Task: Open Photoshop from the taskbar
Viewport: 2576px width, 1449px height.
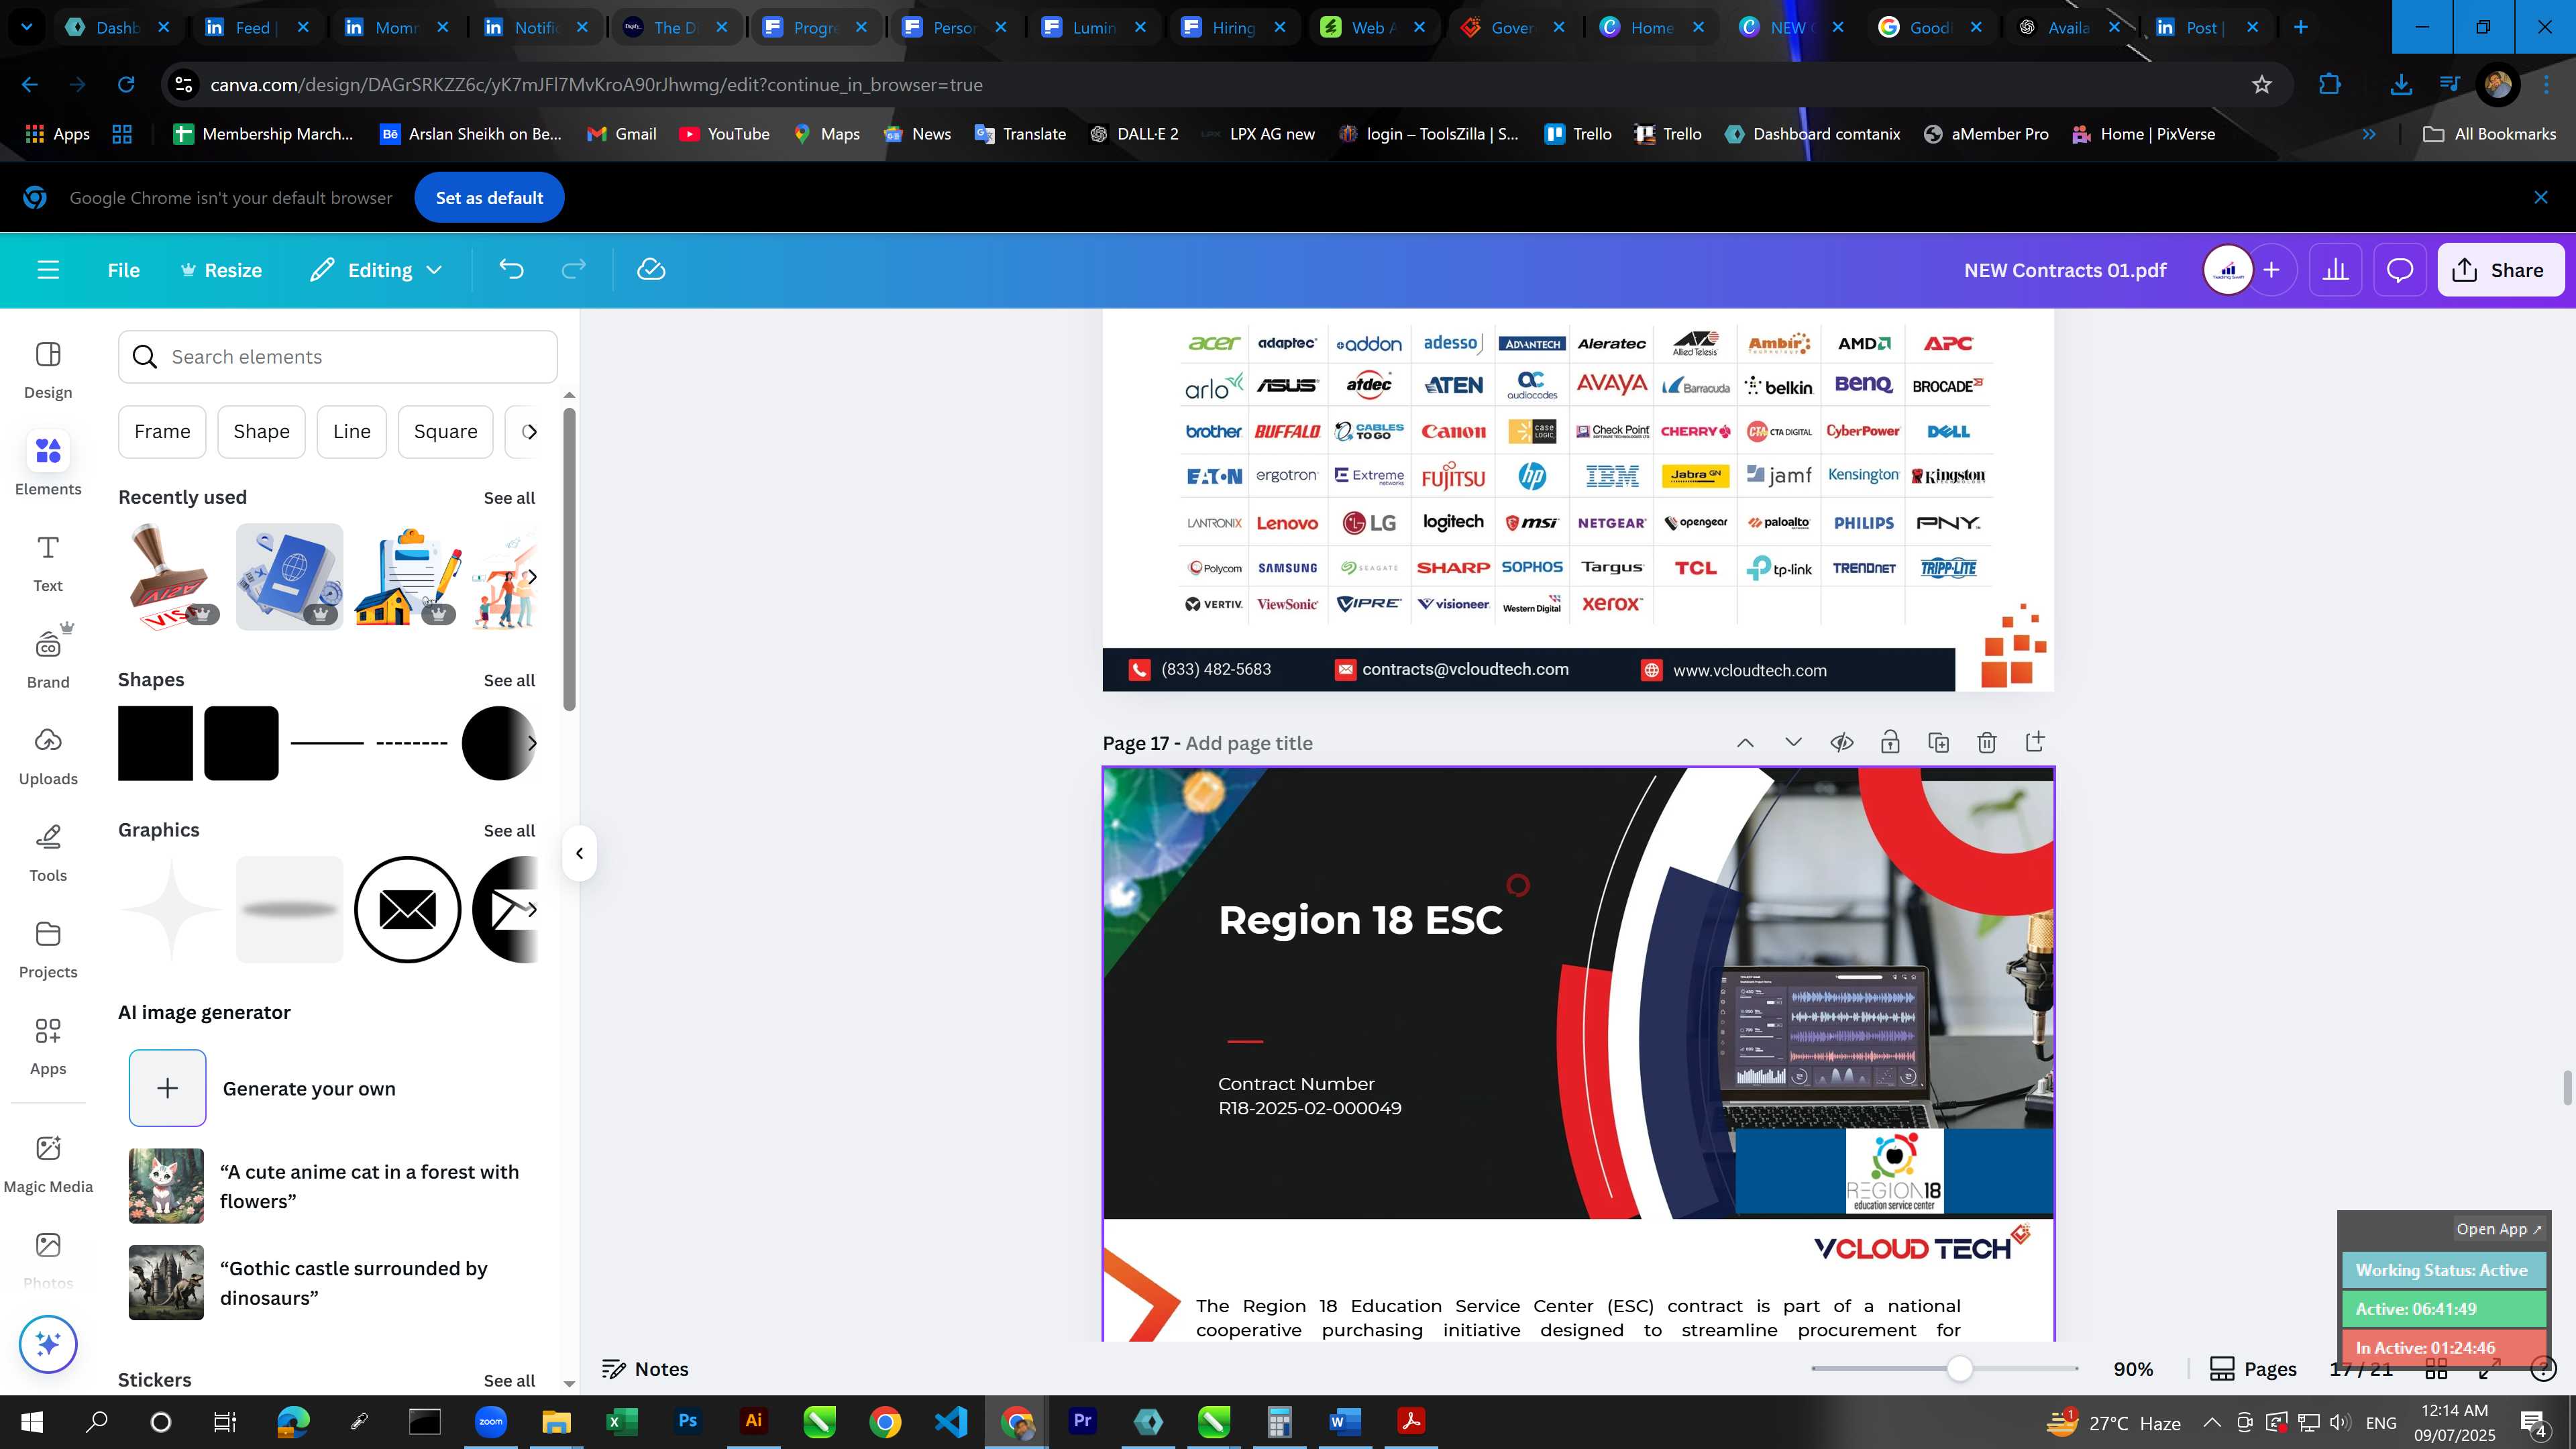Action: pos(688,1422)
